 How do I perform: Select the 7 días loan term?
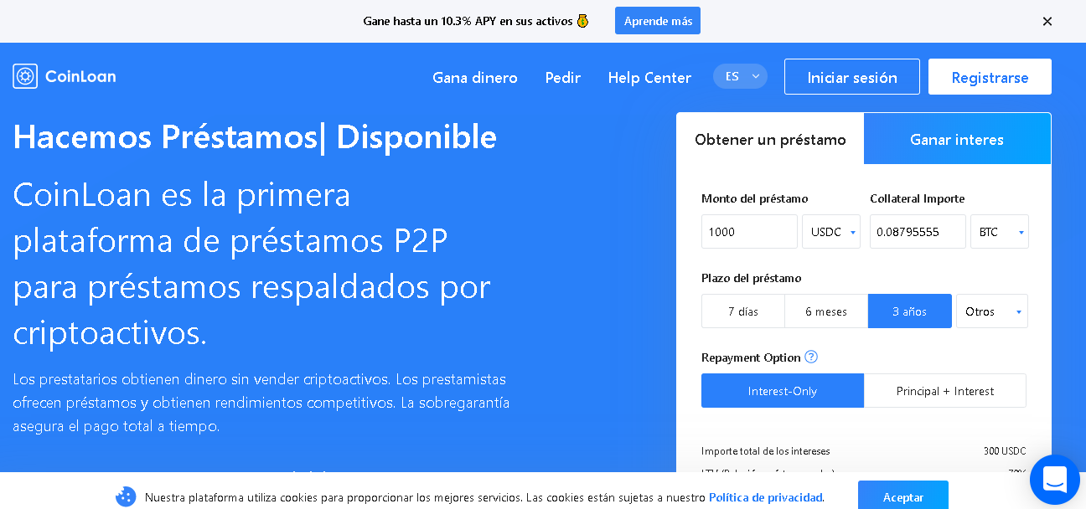[x=742, y=311]
